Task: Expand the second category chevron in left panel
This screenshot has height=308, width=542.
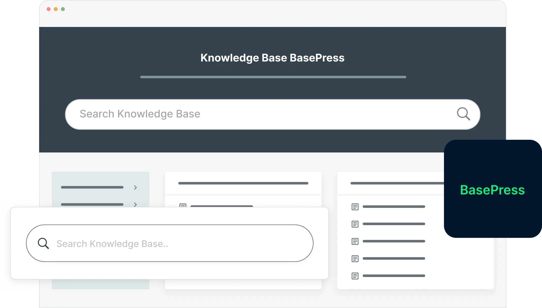Action: [135, 204]
